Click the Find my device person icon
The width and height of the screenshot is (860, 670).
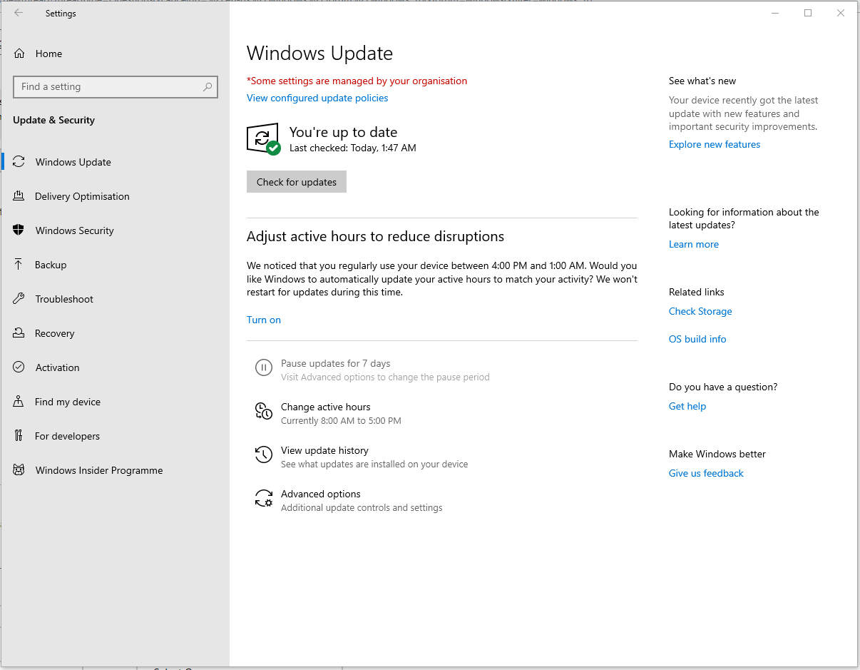(19, 402)
